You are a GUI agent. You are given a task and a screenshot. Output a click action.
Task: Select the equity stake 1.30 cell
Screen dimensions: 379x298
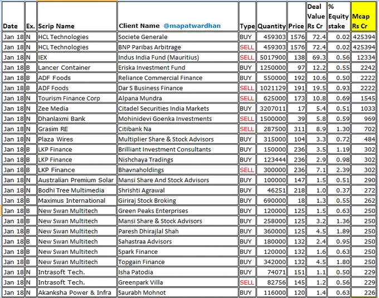pyautogui.click(x=339, y=129)
